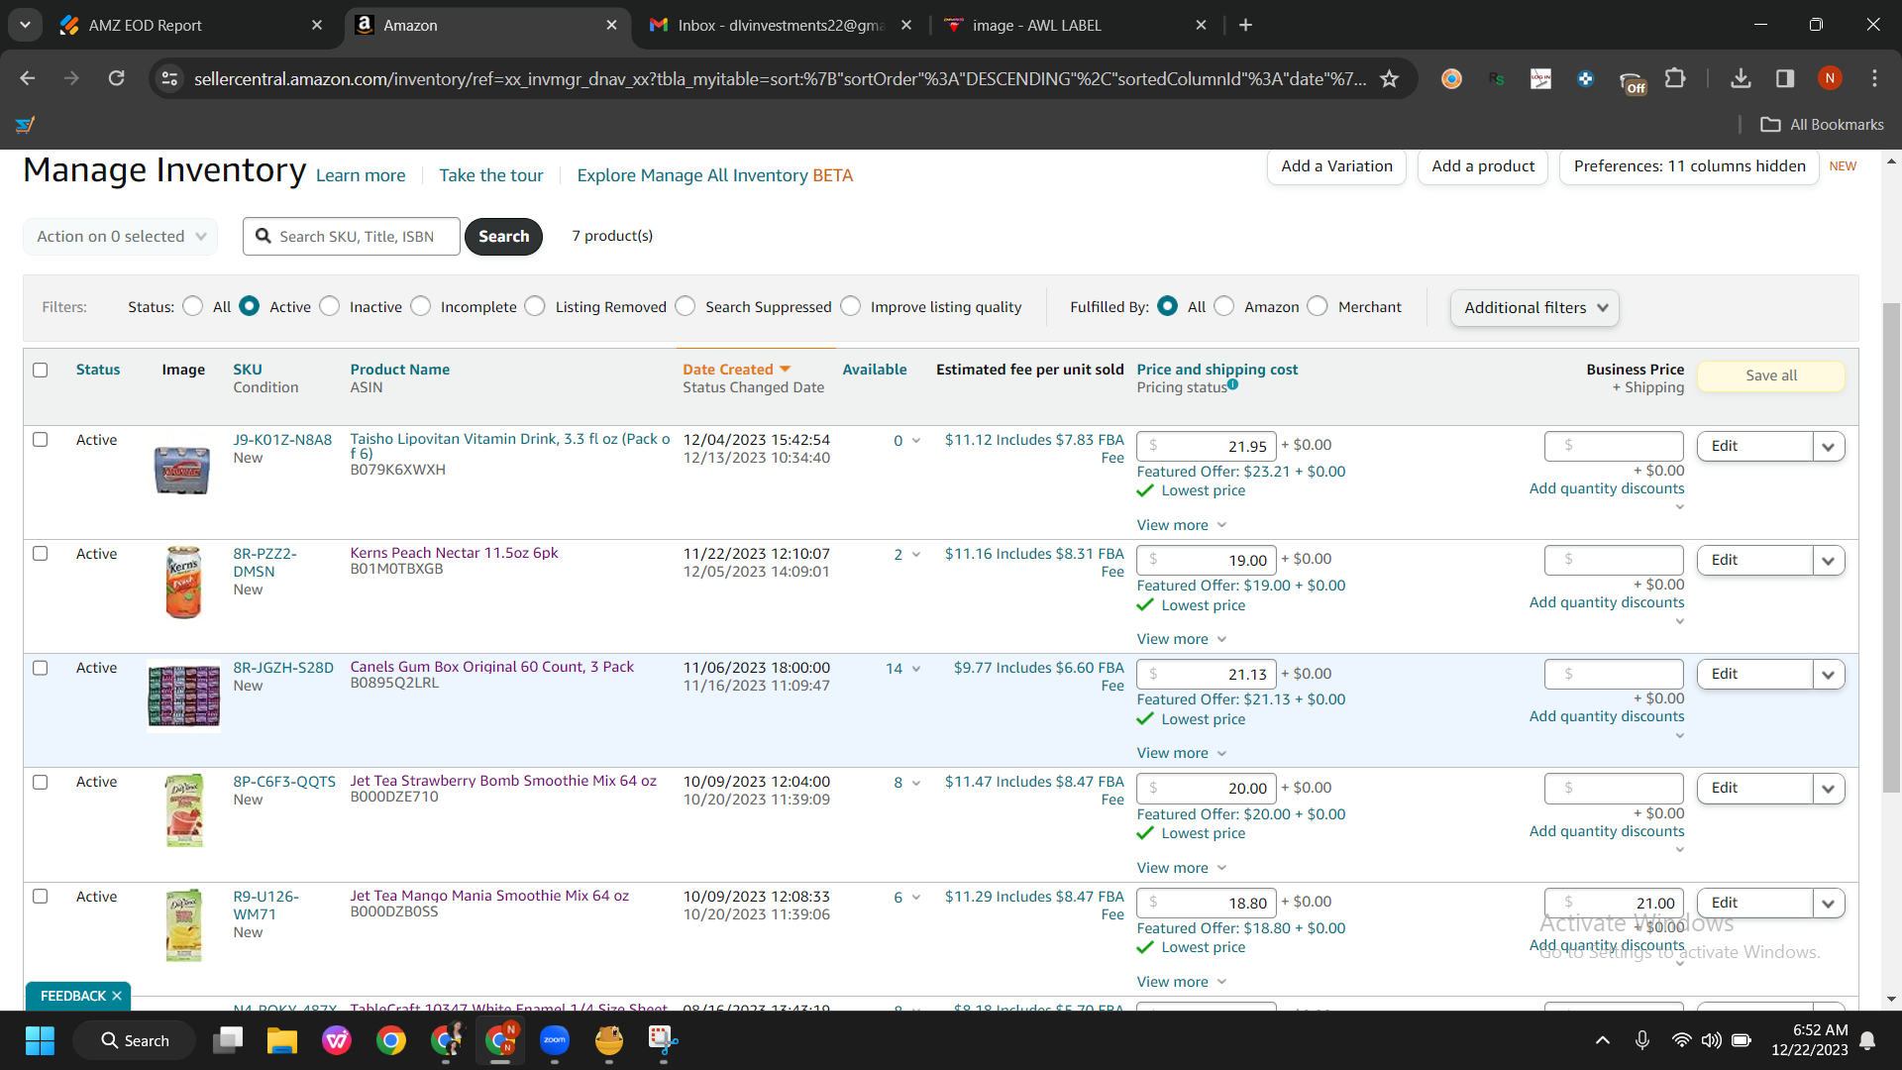Reload the Amazon Seller Central page
Viewport: 1902px width, 1070px height.
116,78
